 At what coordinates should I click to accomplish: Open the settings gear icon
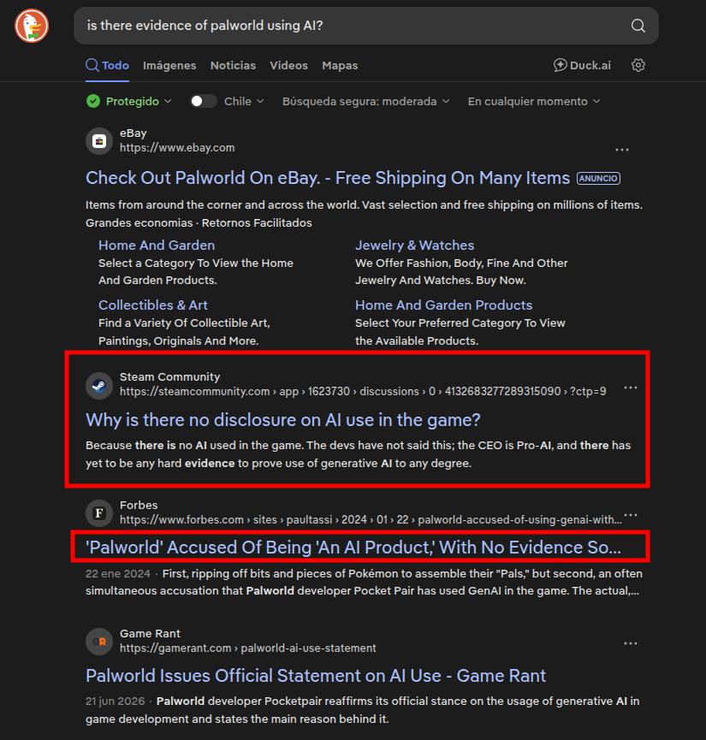tap(638, 65)
